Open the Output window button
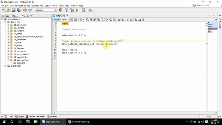This screenshot has height=125, width=222. point(9,117)
